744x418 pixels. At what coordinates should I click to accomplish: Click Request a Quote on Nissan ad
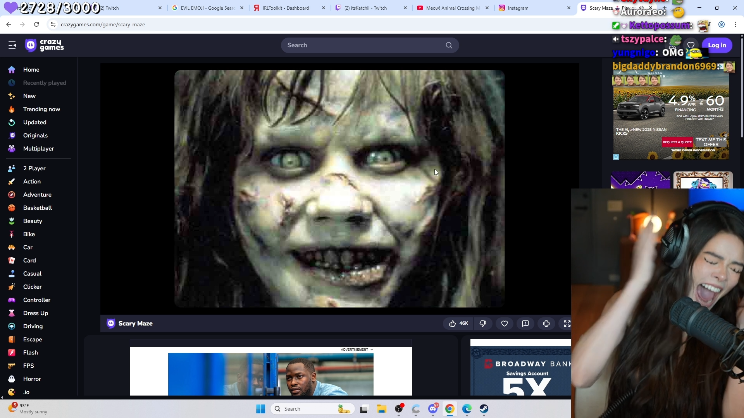pyautogui.click(x=677, y=142)
